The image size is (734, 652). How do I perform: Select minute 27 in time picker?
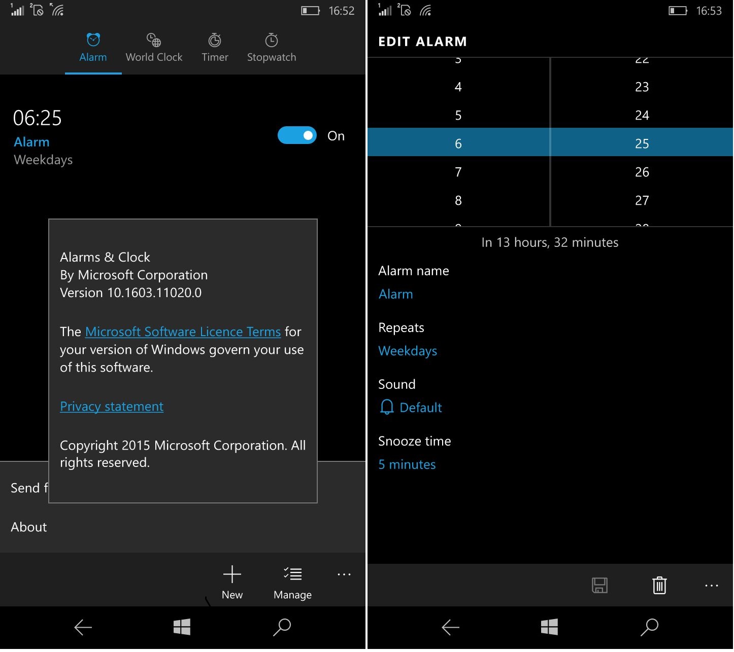tap(642, 201)
